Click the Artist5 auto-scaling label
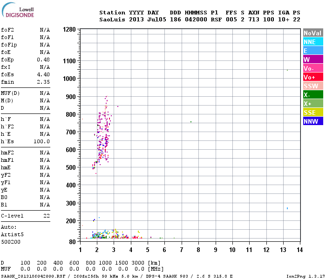The width and height of the screenshot is (326, 279). coord(12,234)
